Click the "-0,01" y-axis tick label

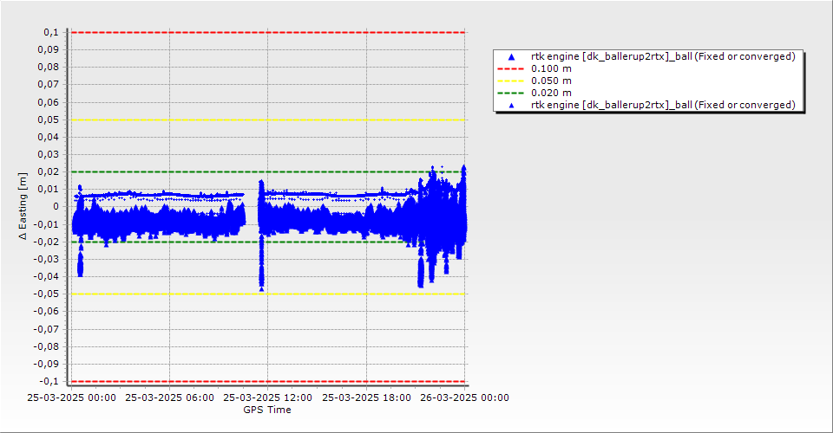pos(47,224)
